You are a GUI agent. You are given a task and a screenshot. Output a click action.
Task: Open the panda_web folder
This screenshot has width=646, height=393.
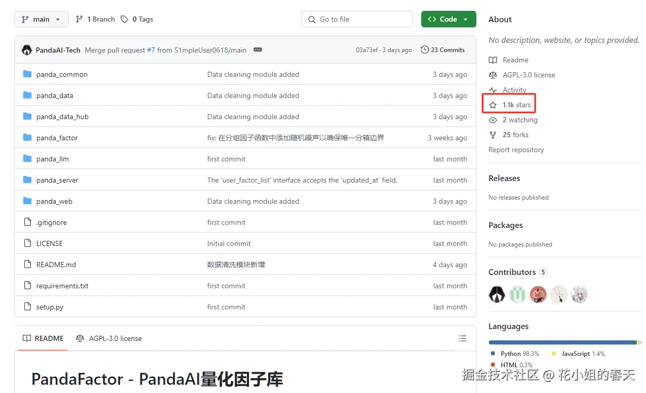pyautogui.click(x=54, y=201)
